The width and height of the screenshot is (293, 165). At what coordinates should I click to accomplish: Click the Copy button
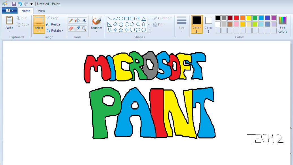[x=23, y=24]
